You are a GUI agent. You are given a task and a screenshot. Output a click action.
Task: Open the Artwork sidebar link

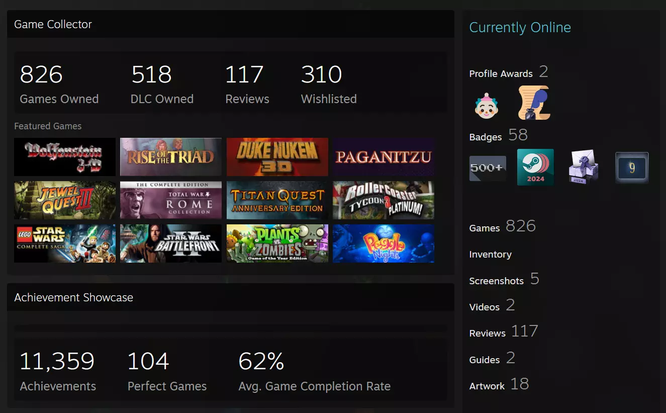click(x=499, y=385)
